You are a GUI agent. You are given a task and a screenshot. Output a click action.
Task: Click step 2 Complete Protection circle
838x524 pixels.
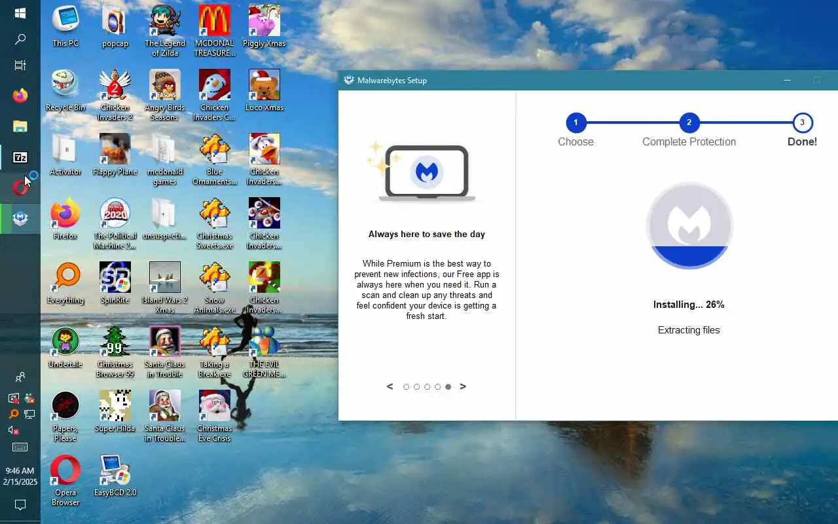pyautogui.click(x=689, y=122)
